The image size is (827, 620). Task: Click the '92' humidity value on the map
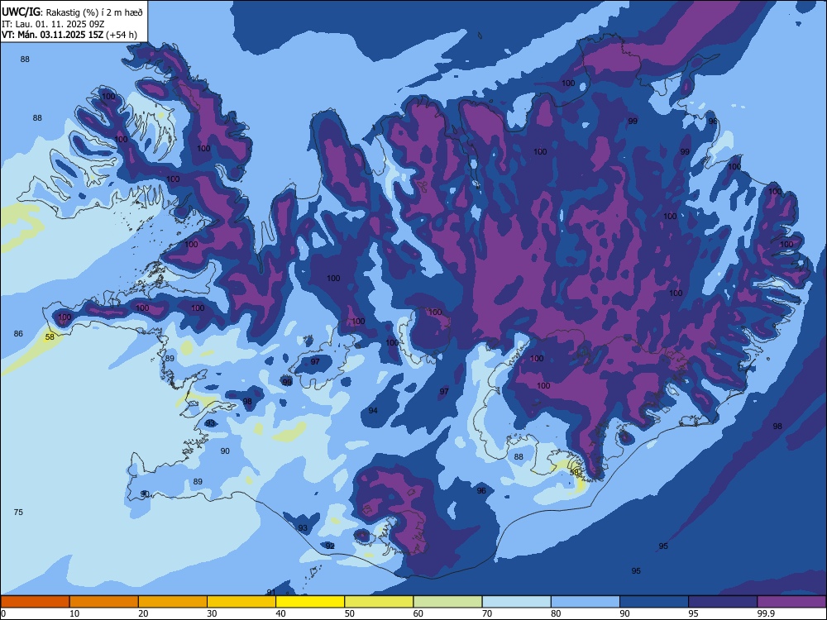click(330, 546)
